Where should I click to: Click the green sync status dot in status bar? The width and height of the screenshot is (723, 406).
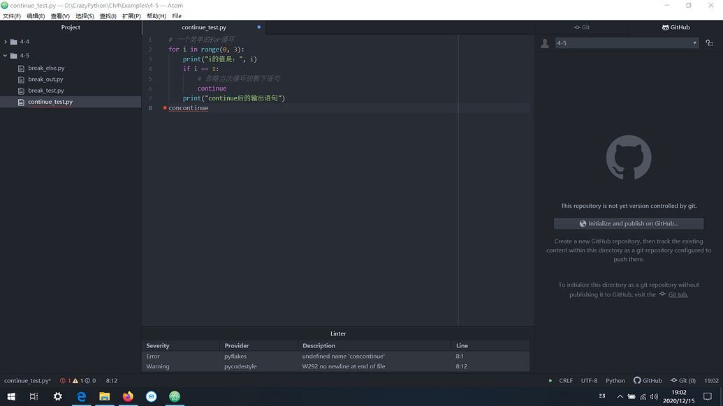click(551, 380)
